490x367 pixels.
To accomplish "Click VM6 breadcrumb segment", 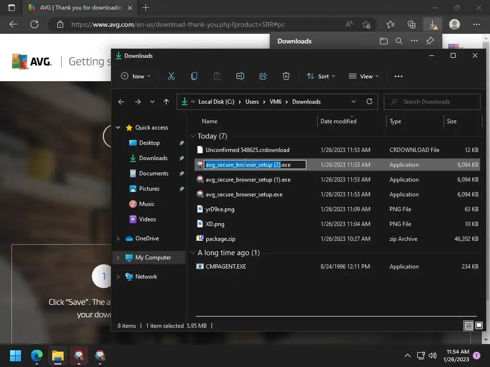I will (x=275, y=102).
